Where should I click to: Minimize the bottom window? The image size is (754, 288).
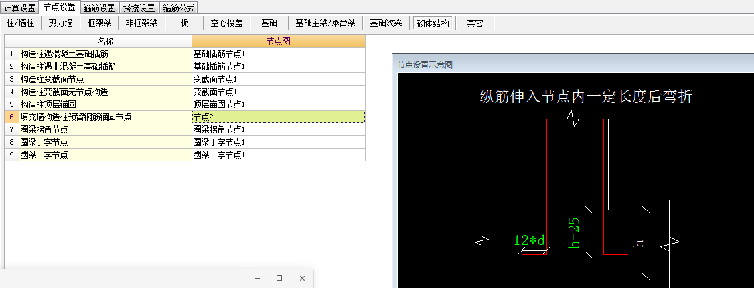click(258, 279)
